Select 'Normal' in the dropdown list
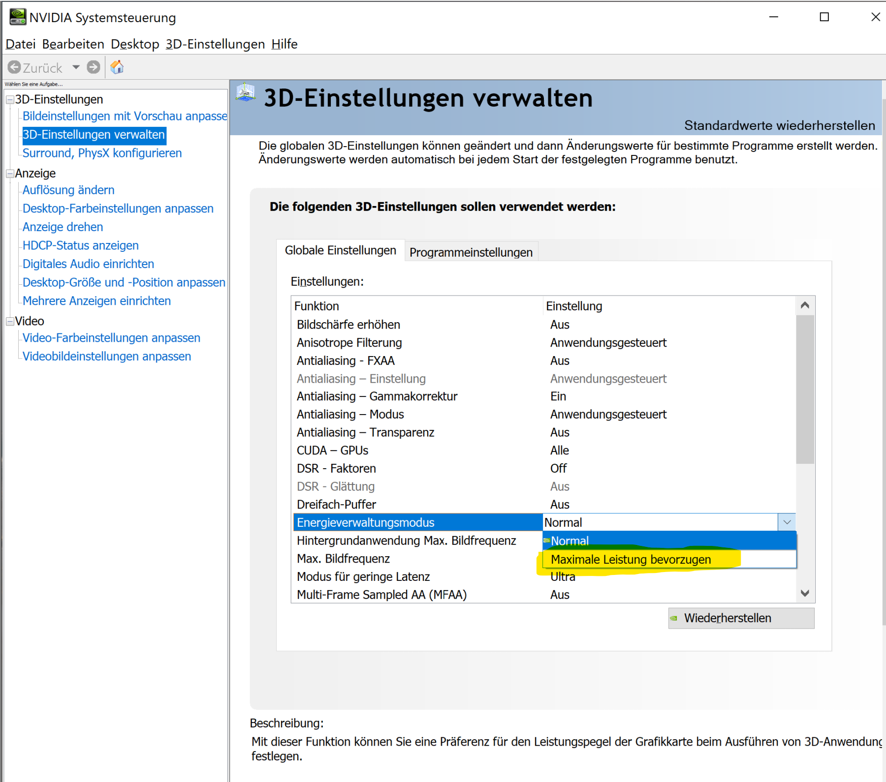Image resolution: width=886 pixels, height=782 pixels. point(669,541)
